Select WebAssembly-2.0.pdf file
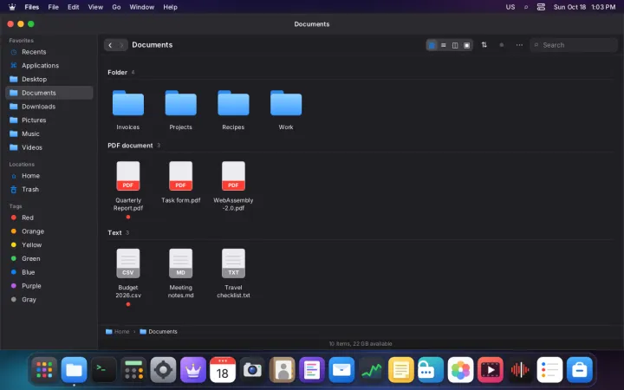Image resolution: width=624 pixels, height=390 pixels. coord(233,186)
